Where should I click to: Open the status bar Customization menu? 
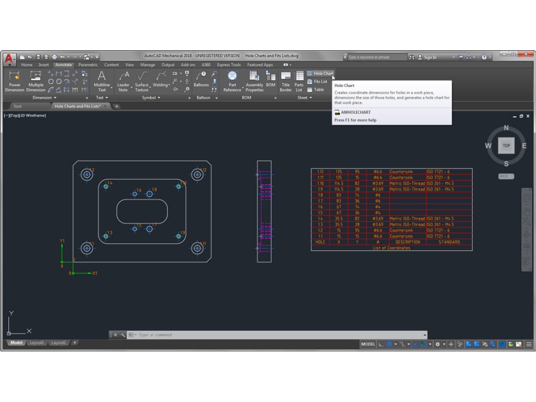coord(529,344)
